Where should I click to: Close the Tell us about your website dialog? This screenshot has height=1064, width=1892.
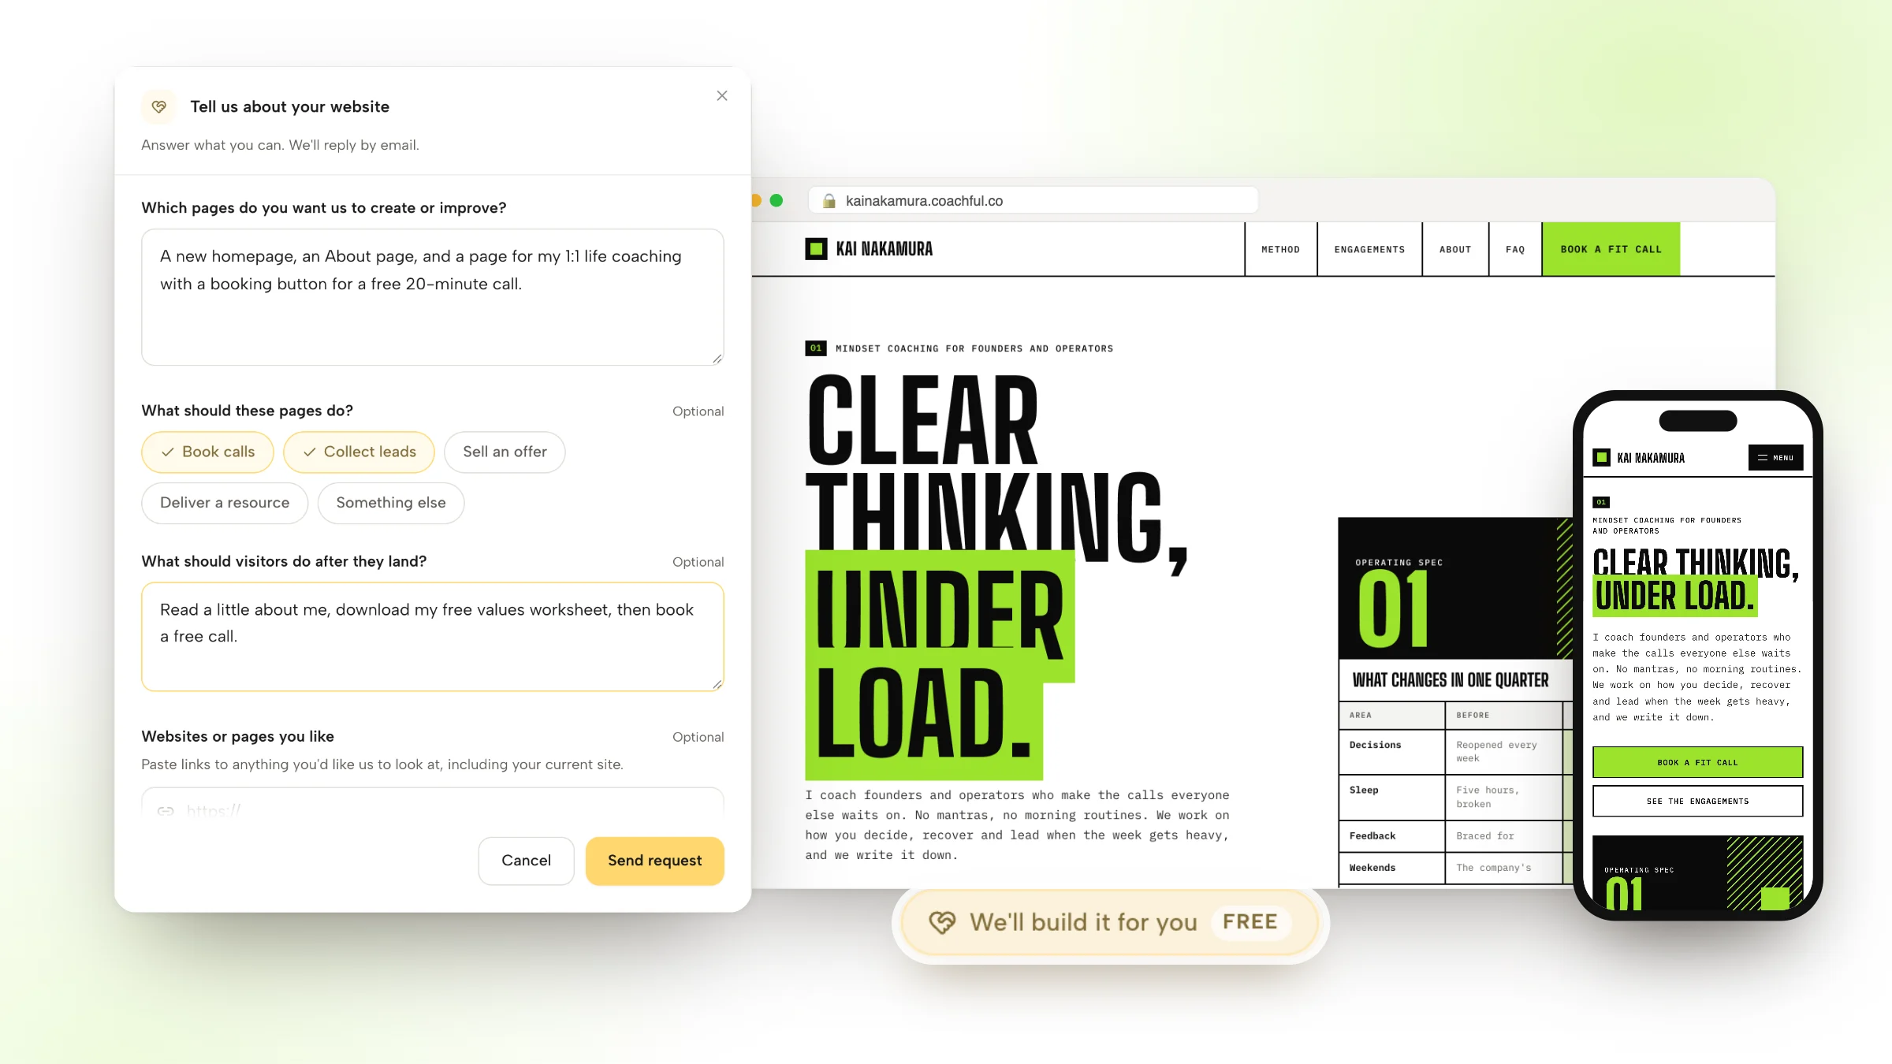click(x=721, y=95)
